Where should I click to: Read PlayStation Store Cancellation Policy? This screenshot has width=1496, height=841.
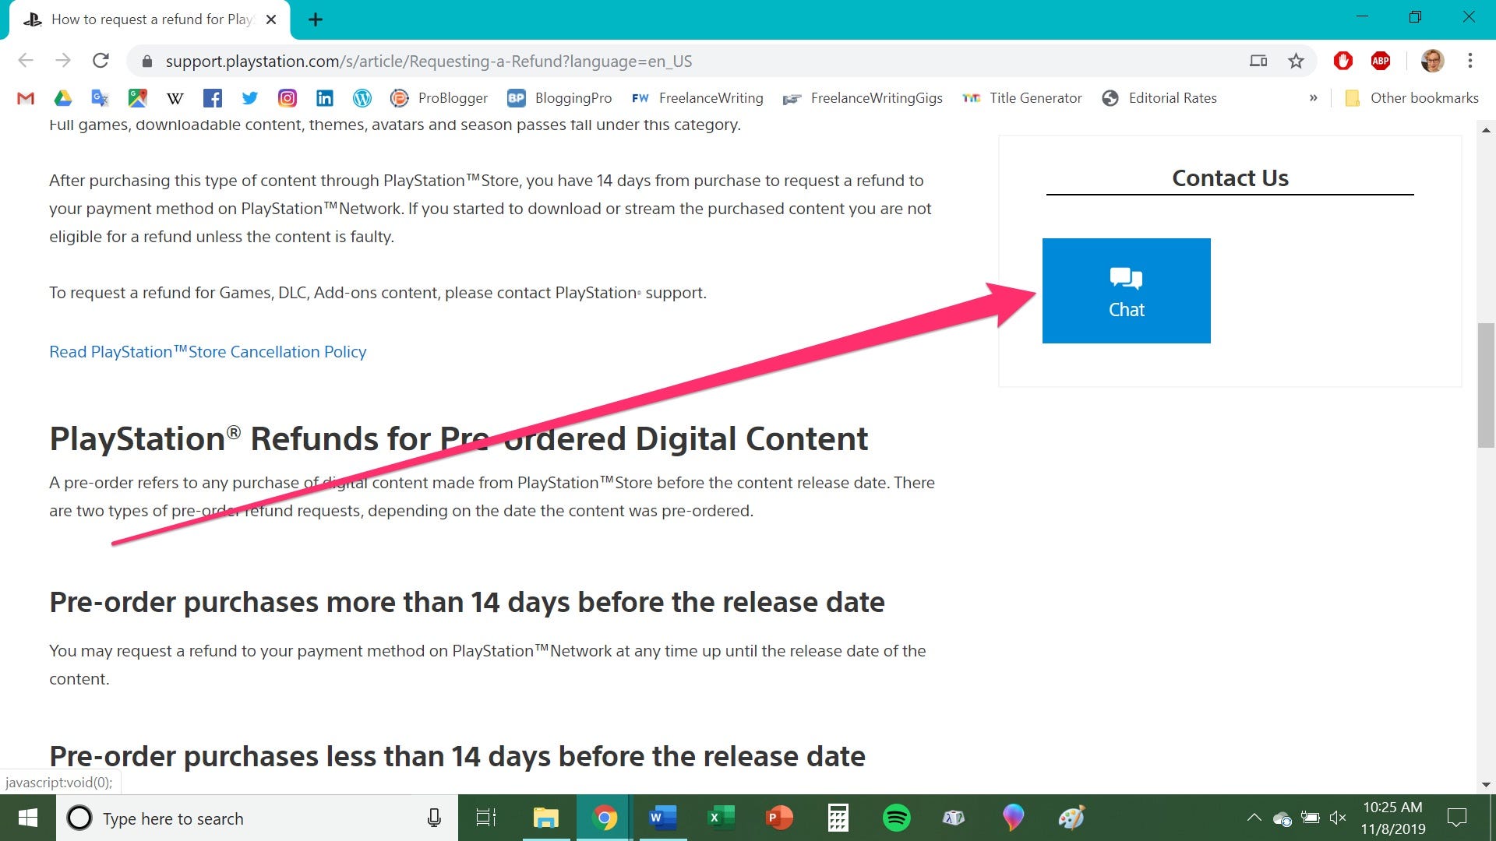[207, 350]
